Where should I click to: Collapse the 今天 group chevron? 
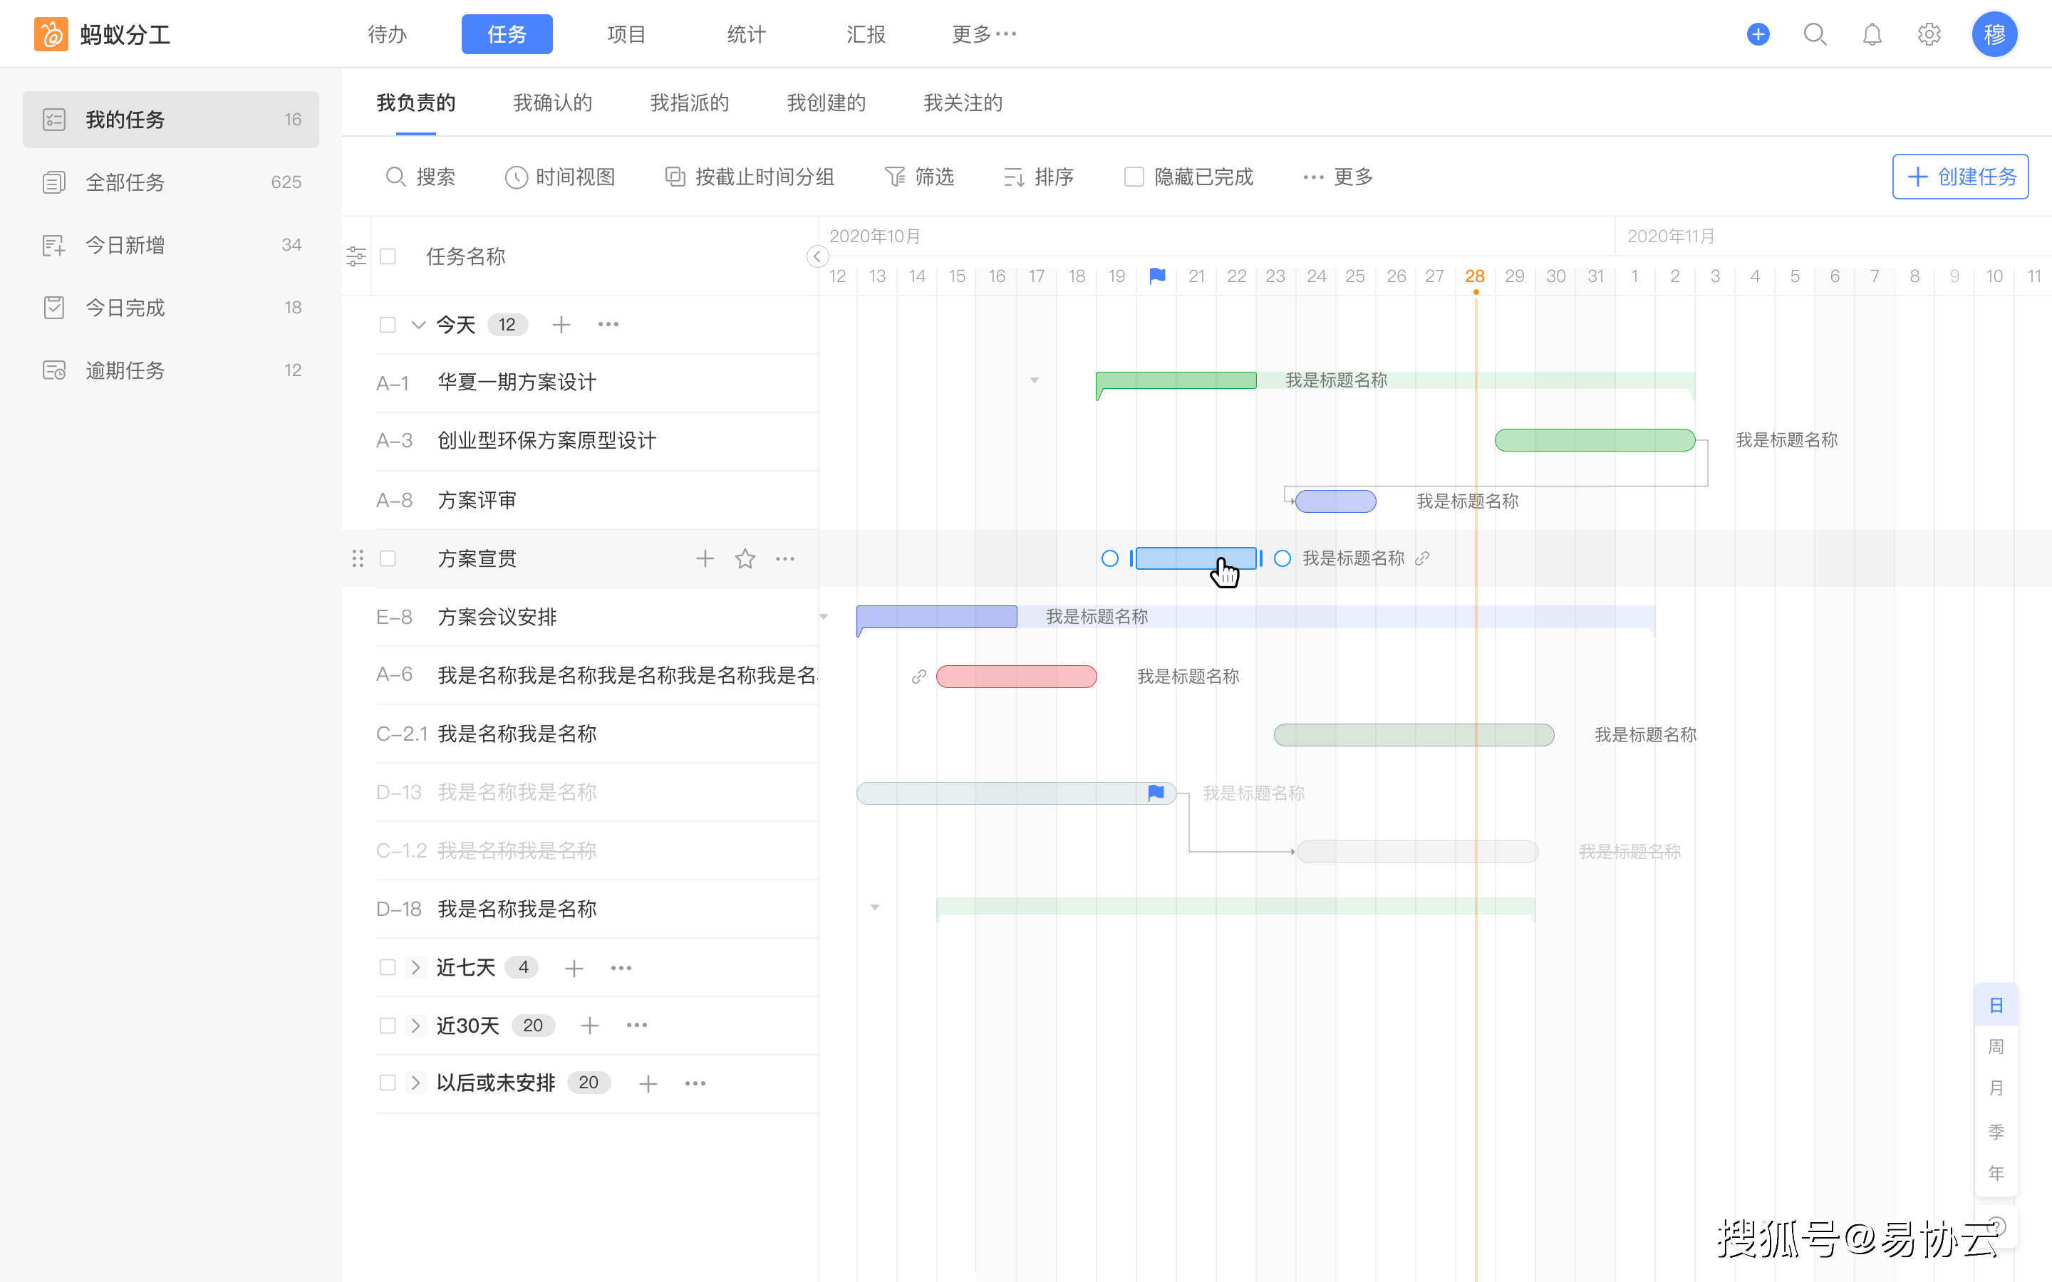pyautogui.click(x=418, y=325)
